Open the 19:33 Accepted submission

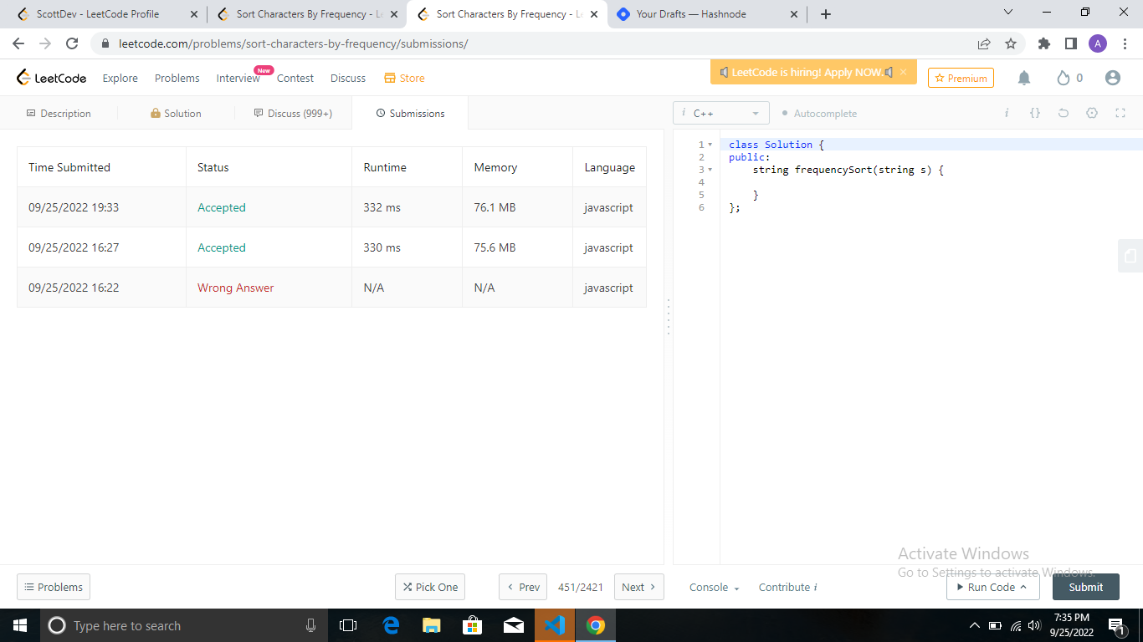[222, 207]
